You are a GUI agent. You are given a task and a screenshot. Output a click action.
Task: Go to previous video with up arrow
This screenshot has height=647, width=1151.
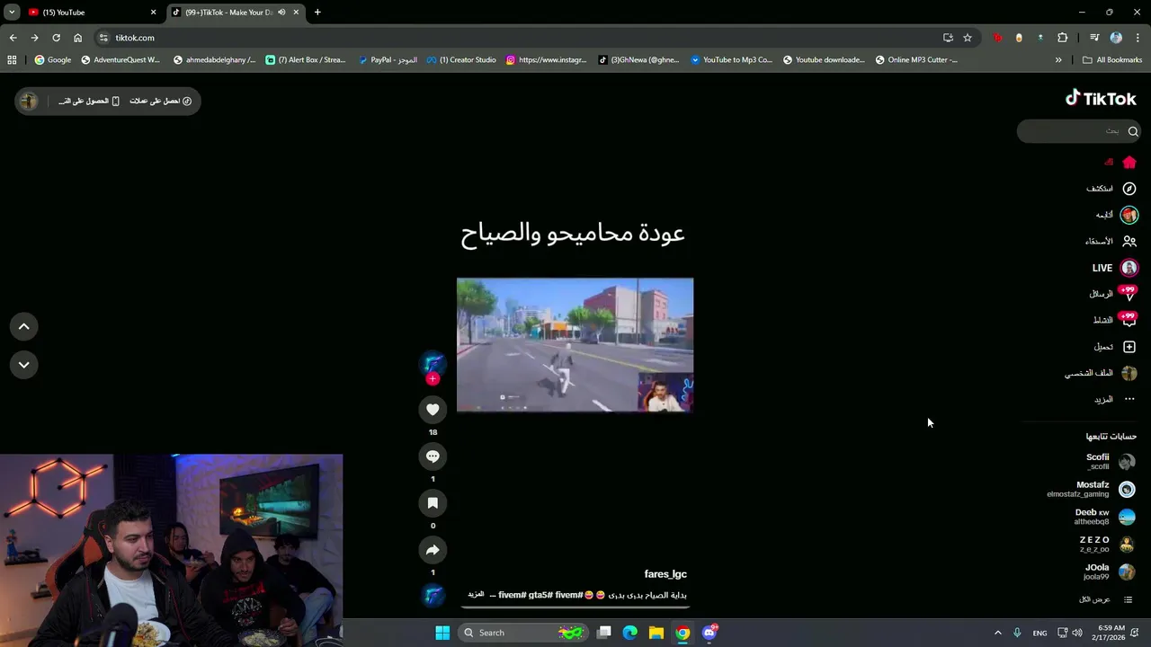(24, 327)
